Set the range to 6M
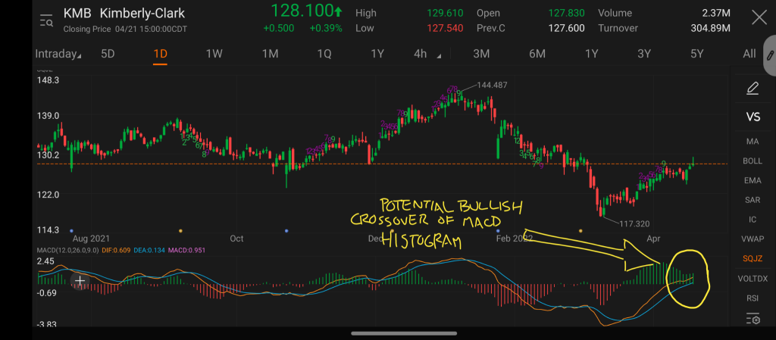Image resolution: width=776 pixels, height=340 pixels. pyautogui.click(x=537, y=54)
